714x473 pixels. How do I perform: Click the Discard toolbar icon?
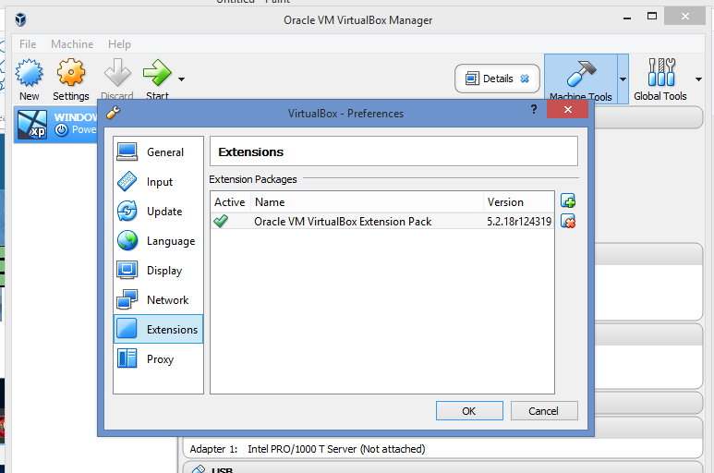pyautogui.click(x=117, y=73)
